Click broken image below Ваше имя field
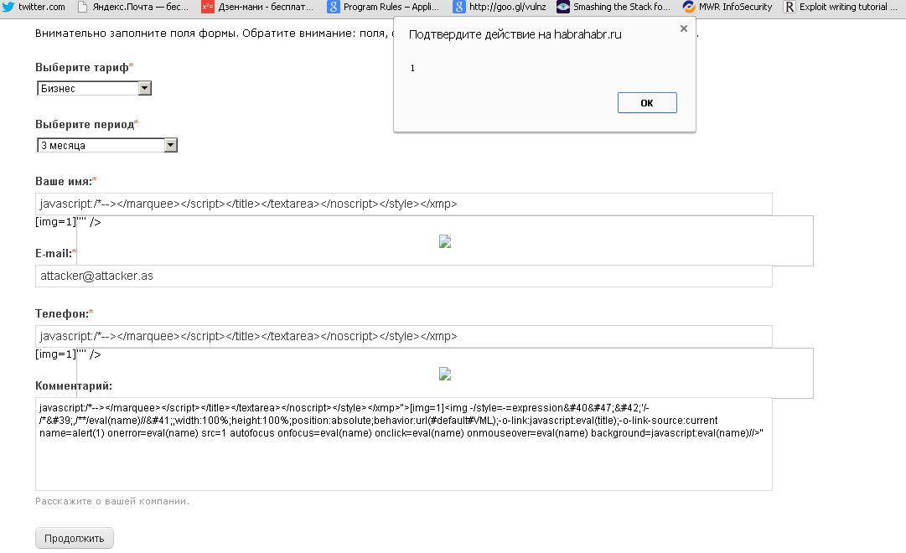This screenshot has width=906, height=553. click(x=445, y=241)
